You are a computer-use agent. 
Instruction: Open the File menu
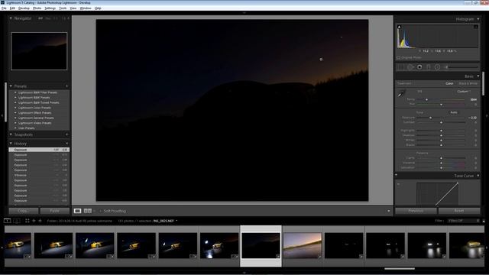point(4,8)
